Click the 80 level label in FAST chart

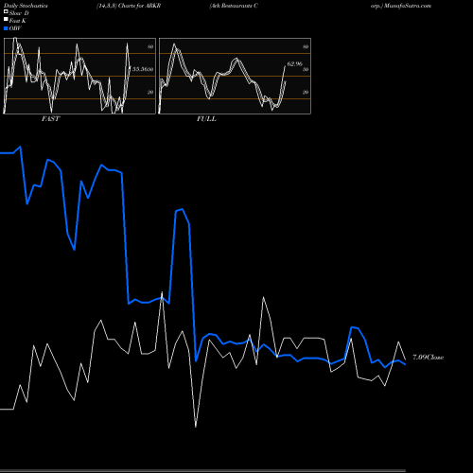tap(150, 46)
